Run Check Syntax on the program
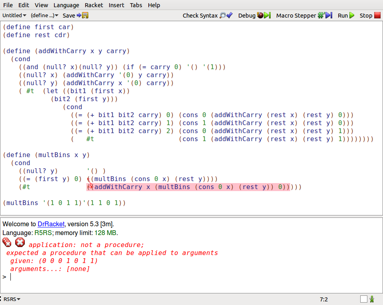The height and width of the screenshot is (305, 383). 207,16
